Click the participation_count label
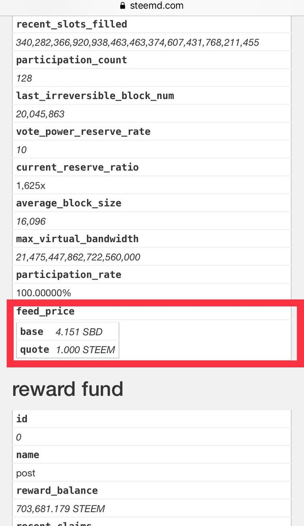The width and height of the screenshot is (304, 526). [72, 60]
